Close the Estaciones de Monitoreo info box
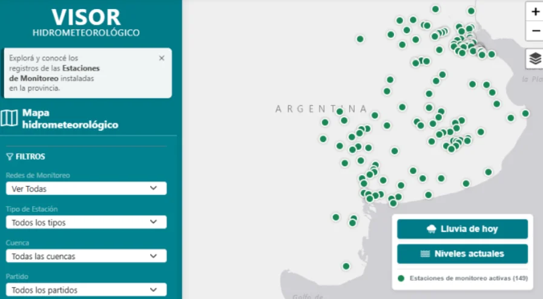 pyautogui.click(x=162, y=58)
